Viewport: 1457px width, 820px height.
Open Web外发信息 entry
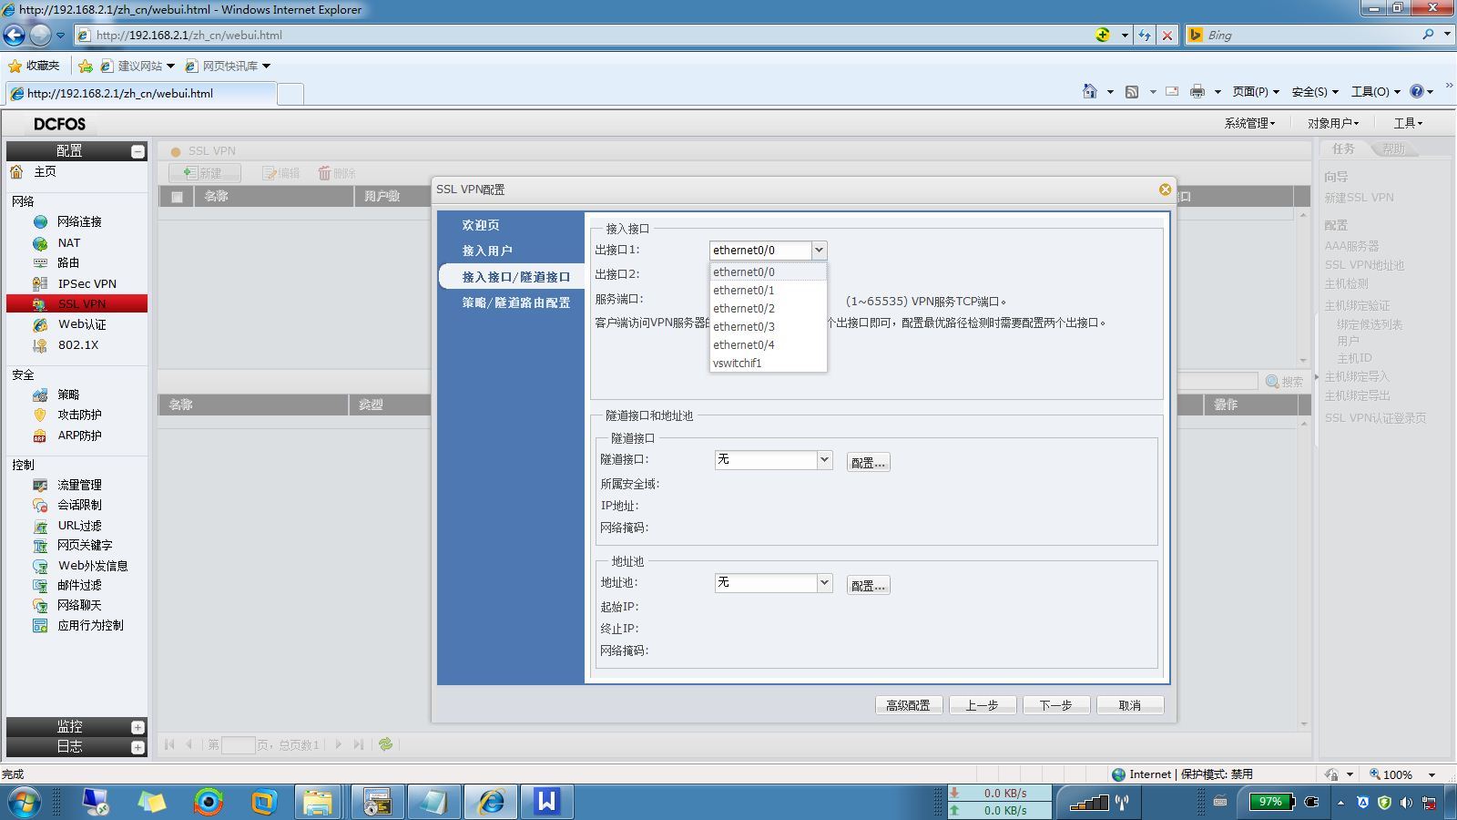(x=93, y=566)
